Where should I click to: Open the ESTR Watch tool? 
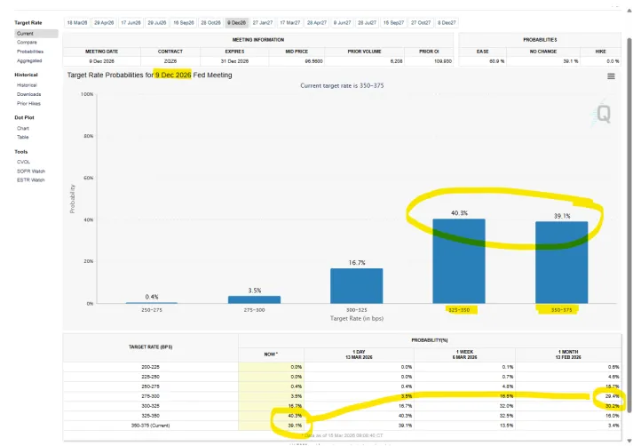pyautogui.click(x=31, y=179)
